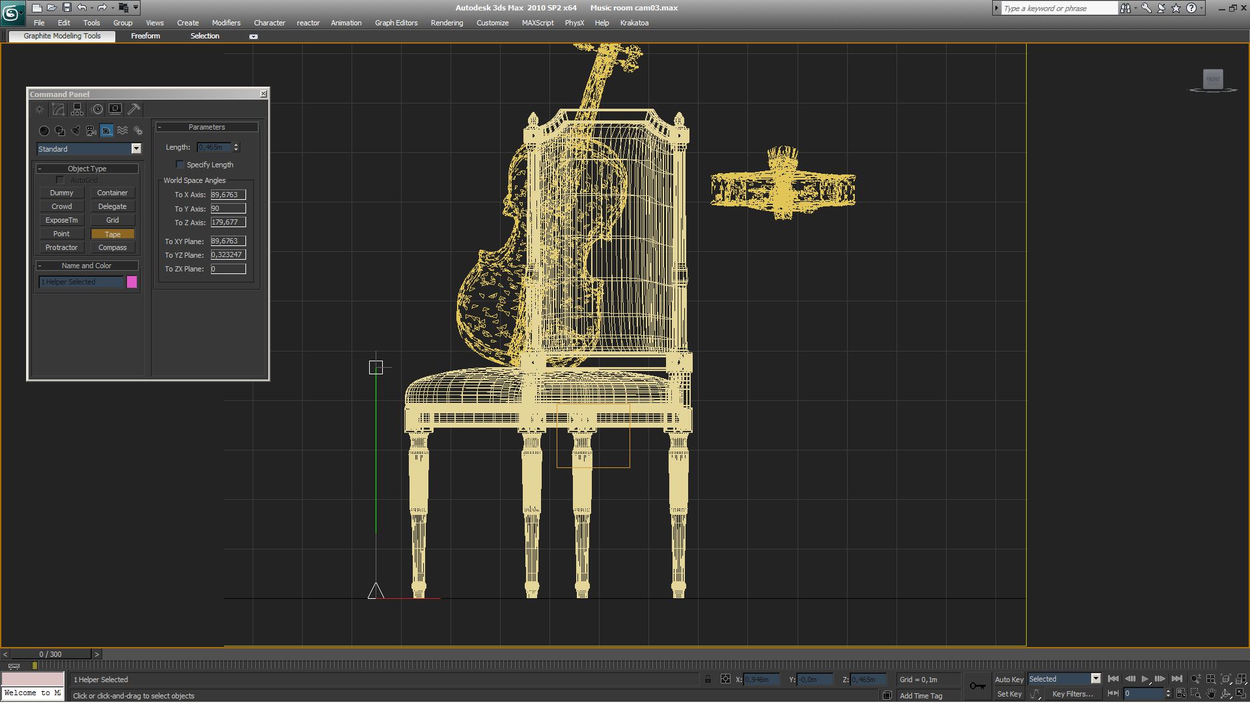Open the Standard helper category dropdown

click(x=136, y=149)
